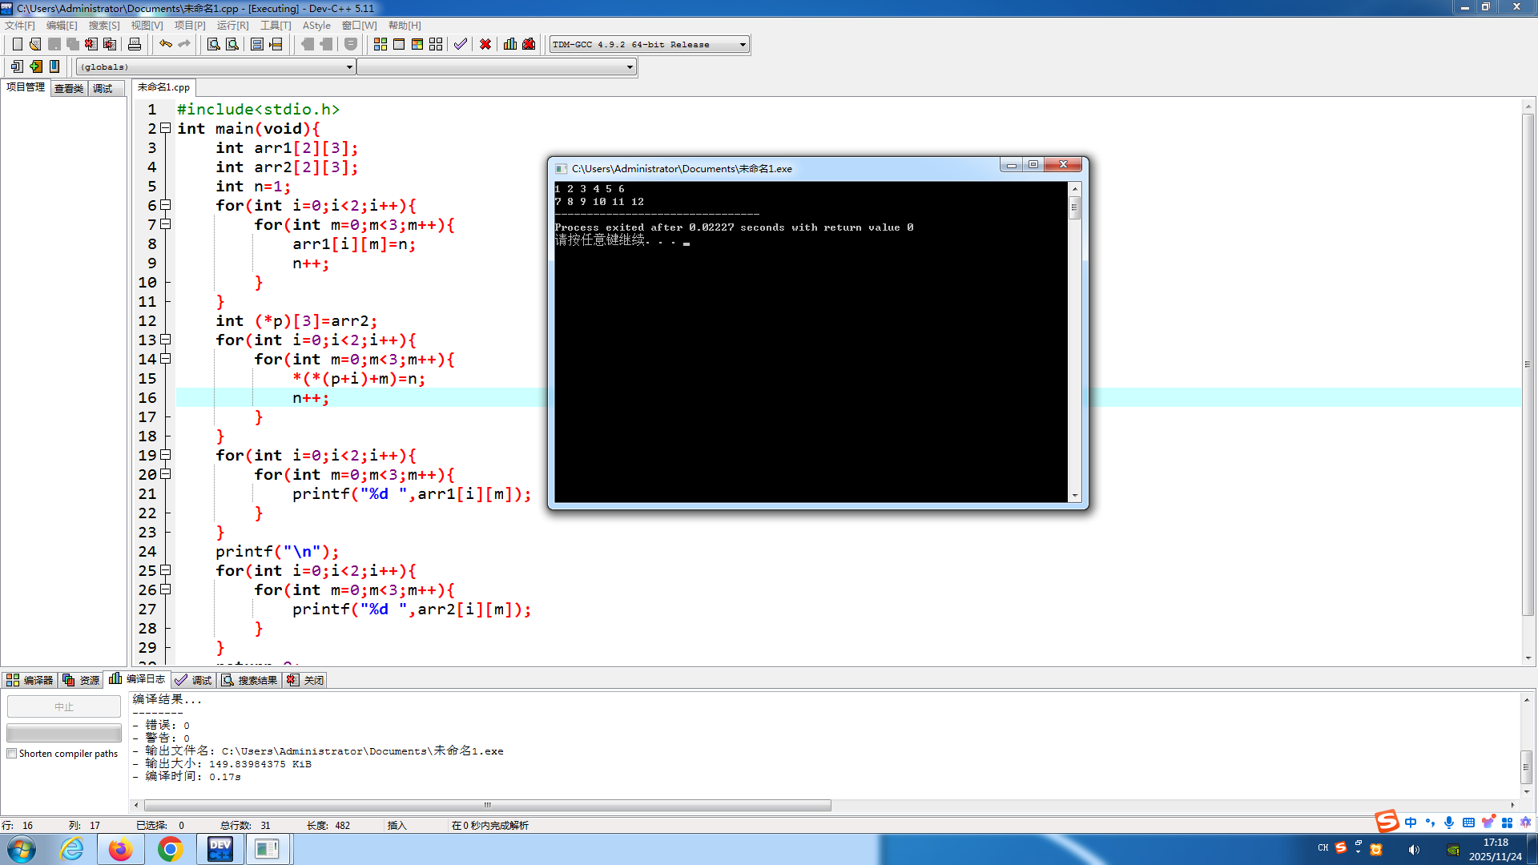Collapse the for loop fold on line 13
The height and width of the screenshot is (865, 1538).
[x=166, y=340]
